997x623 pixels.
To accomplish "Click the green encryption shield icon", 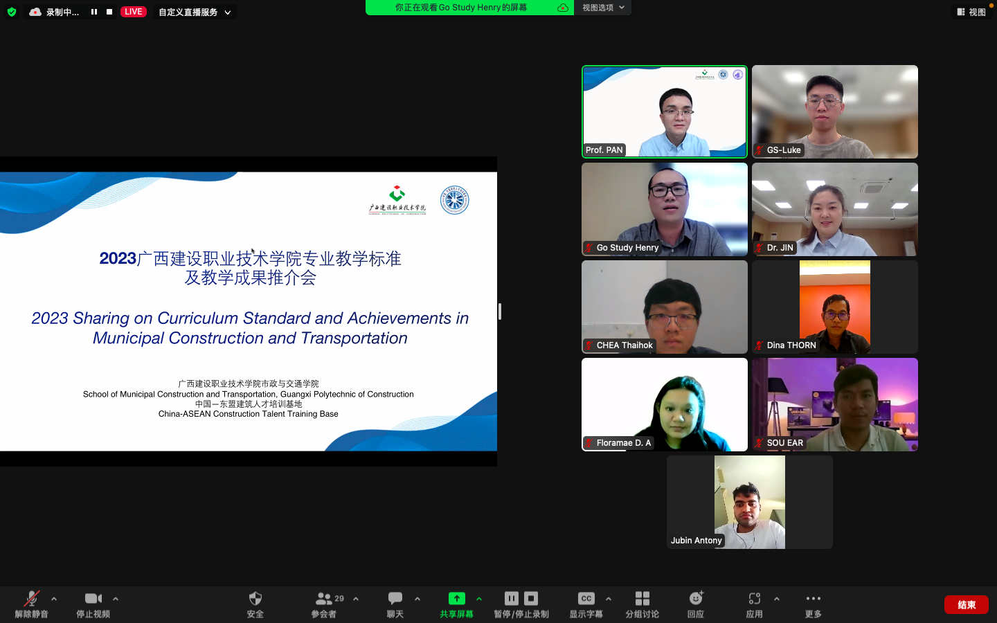I will pyautogui.click(x=12, y=12).
